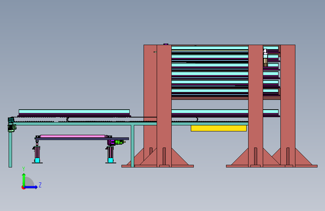Select the green motor beside the pink roller table

pos(119,142)
